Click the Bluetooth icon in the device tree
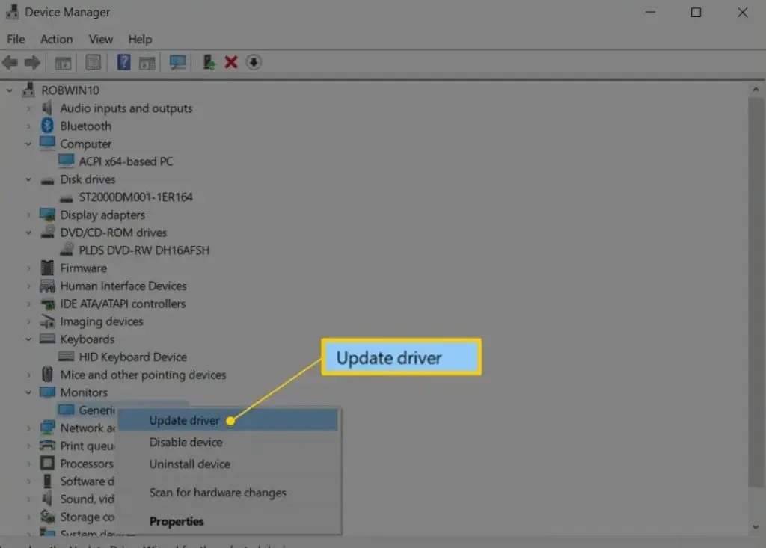The image size is (766, 548). [48, 126]
